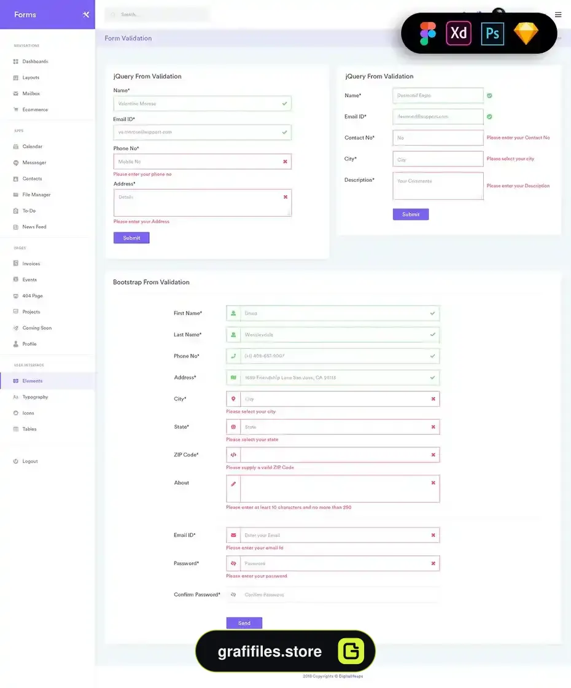Click the Dashboards grid icon in sidebar
Viewport: 571px width, 688px height.
pyautogui.click(x=16, y=61)
